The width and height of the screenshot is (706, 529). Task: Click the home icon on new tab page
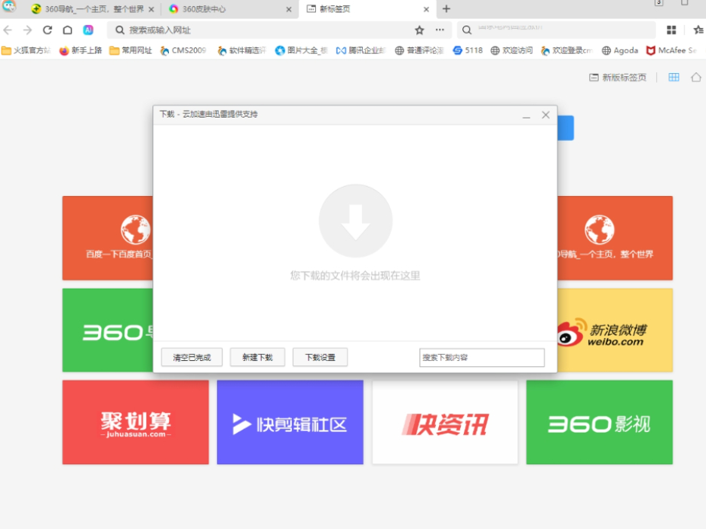click(696, 78)
